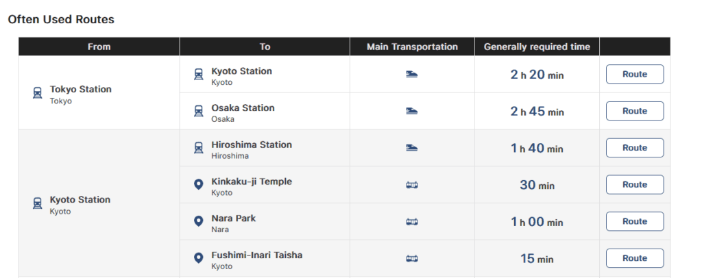This screenshot has width=702, height=278.
Task: Click the Main Transportation column header
Action: pyautogui.click(x=412, y=47)
